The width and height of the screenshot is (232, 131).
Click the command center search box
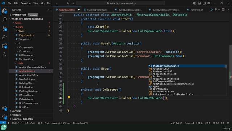pos(121,3)
